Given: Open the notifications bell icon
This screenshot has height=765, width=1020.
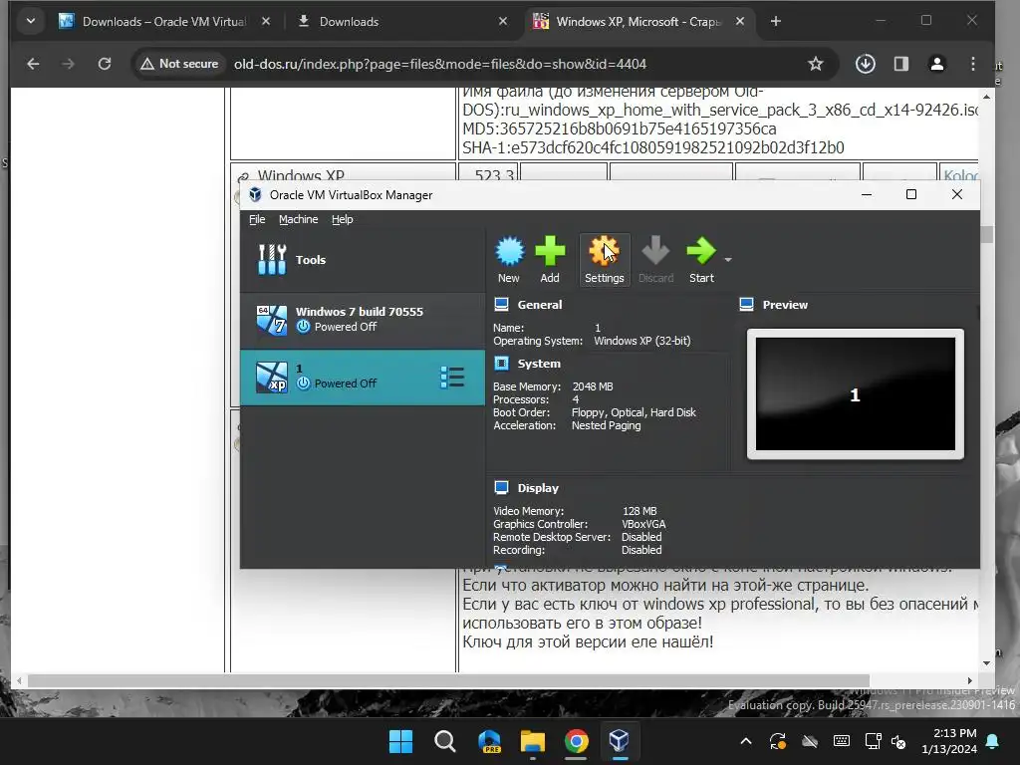Looking at the screenshot, I should [x=993, y=741].
